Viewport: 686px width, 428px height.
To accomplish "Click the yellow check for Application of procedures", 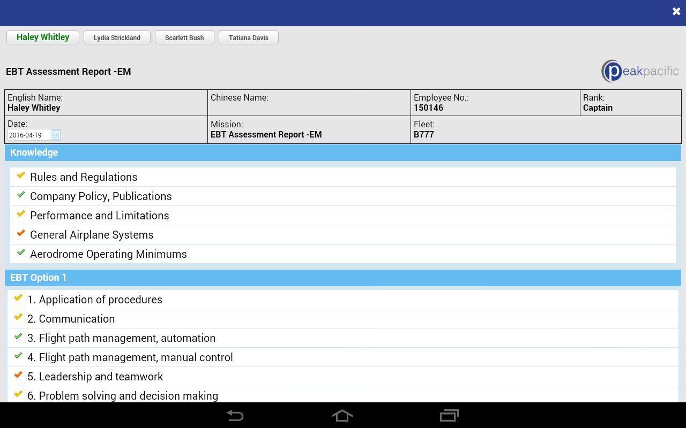I will point(18,298).
